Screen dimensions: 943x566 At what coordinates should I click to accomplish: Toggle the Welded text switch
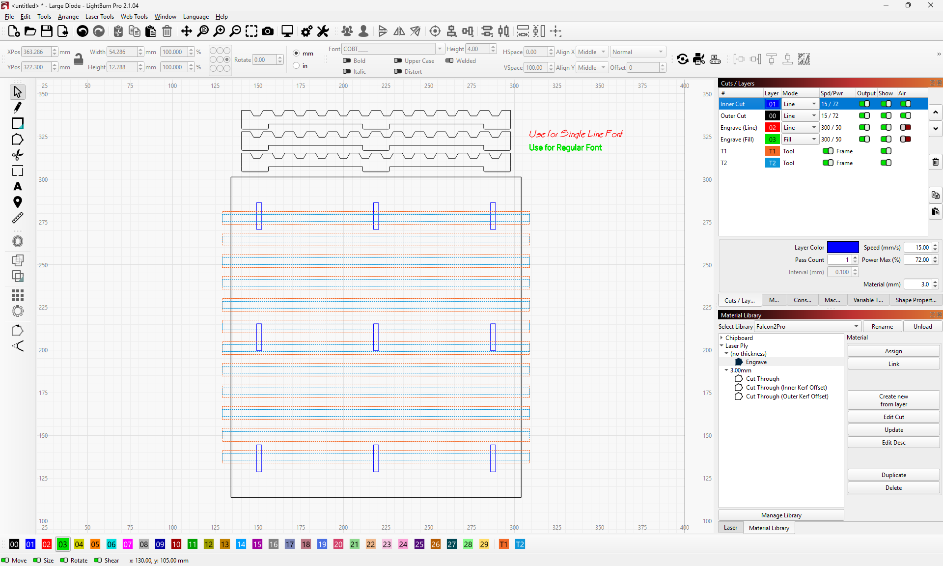pos(449,60)
